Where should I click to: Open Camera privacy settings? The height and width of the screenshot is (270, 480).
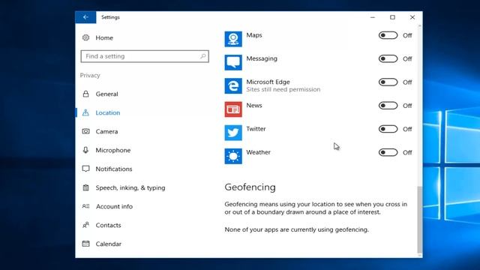click(x=106, y=131)
